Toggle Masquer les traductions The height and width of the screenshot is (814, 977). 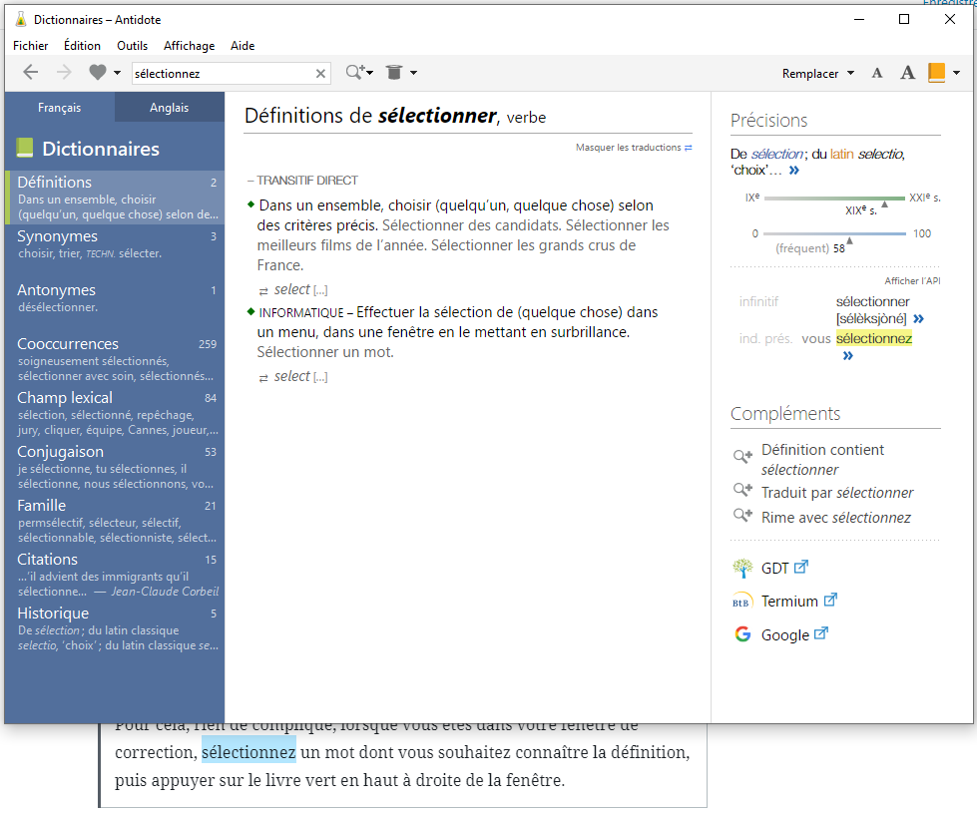[634, 148]
